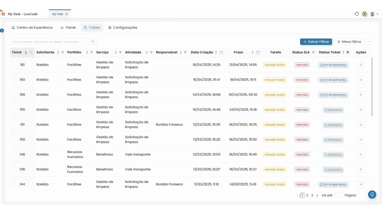Image resolution: width=382 pixels, height=214 pixels.
Task: Open Atividade column filter funnel
Action: [x=151, y=52]
